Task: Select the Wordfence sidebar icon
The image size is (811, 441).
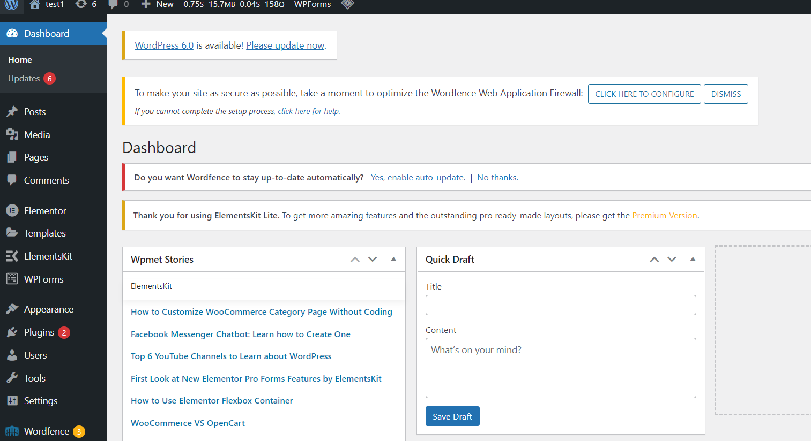Action: pos(12,431)
